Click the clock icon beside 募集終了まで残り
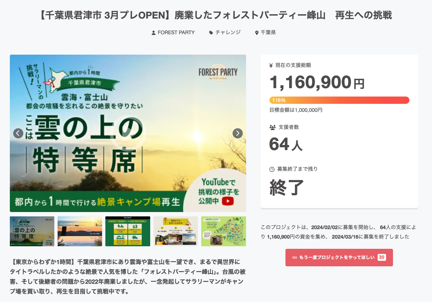Screen dimensions: 432x302 [x=272, y=169]
